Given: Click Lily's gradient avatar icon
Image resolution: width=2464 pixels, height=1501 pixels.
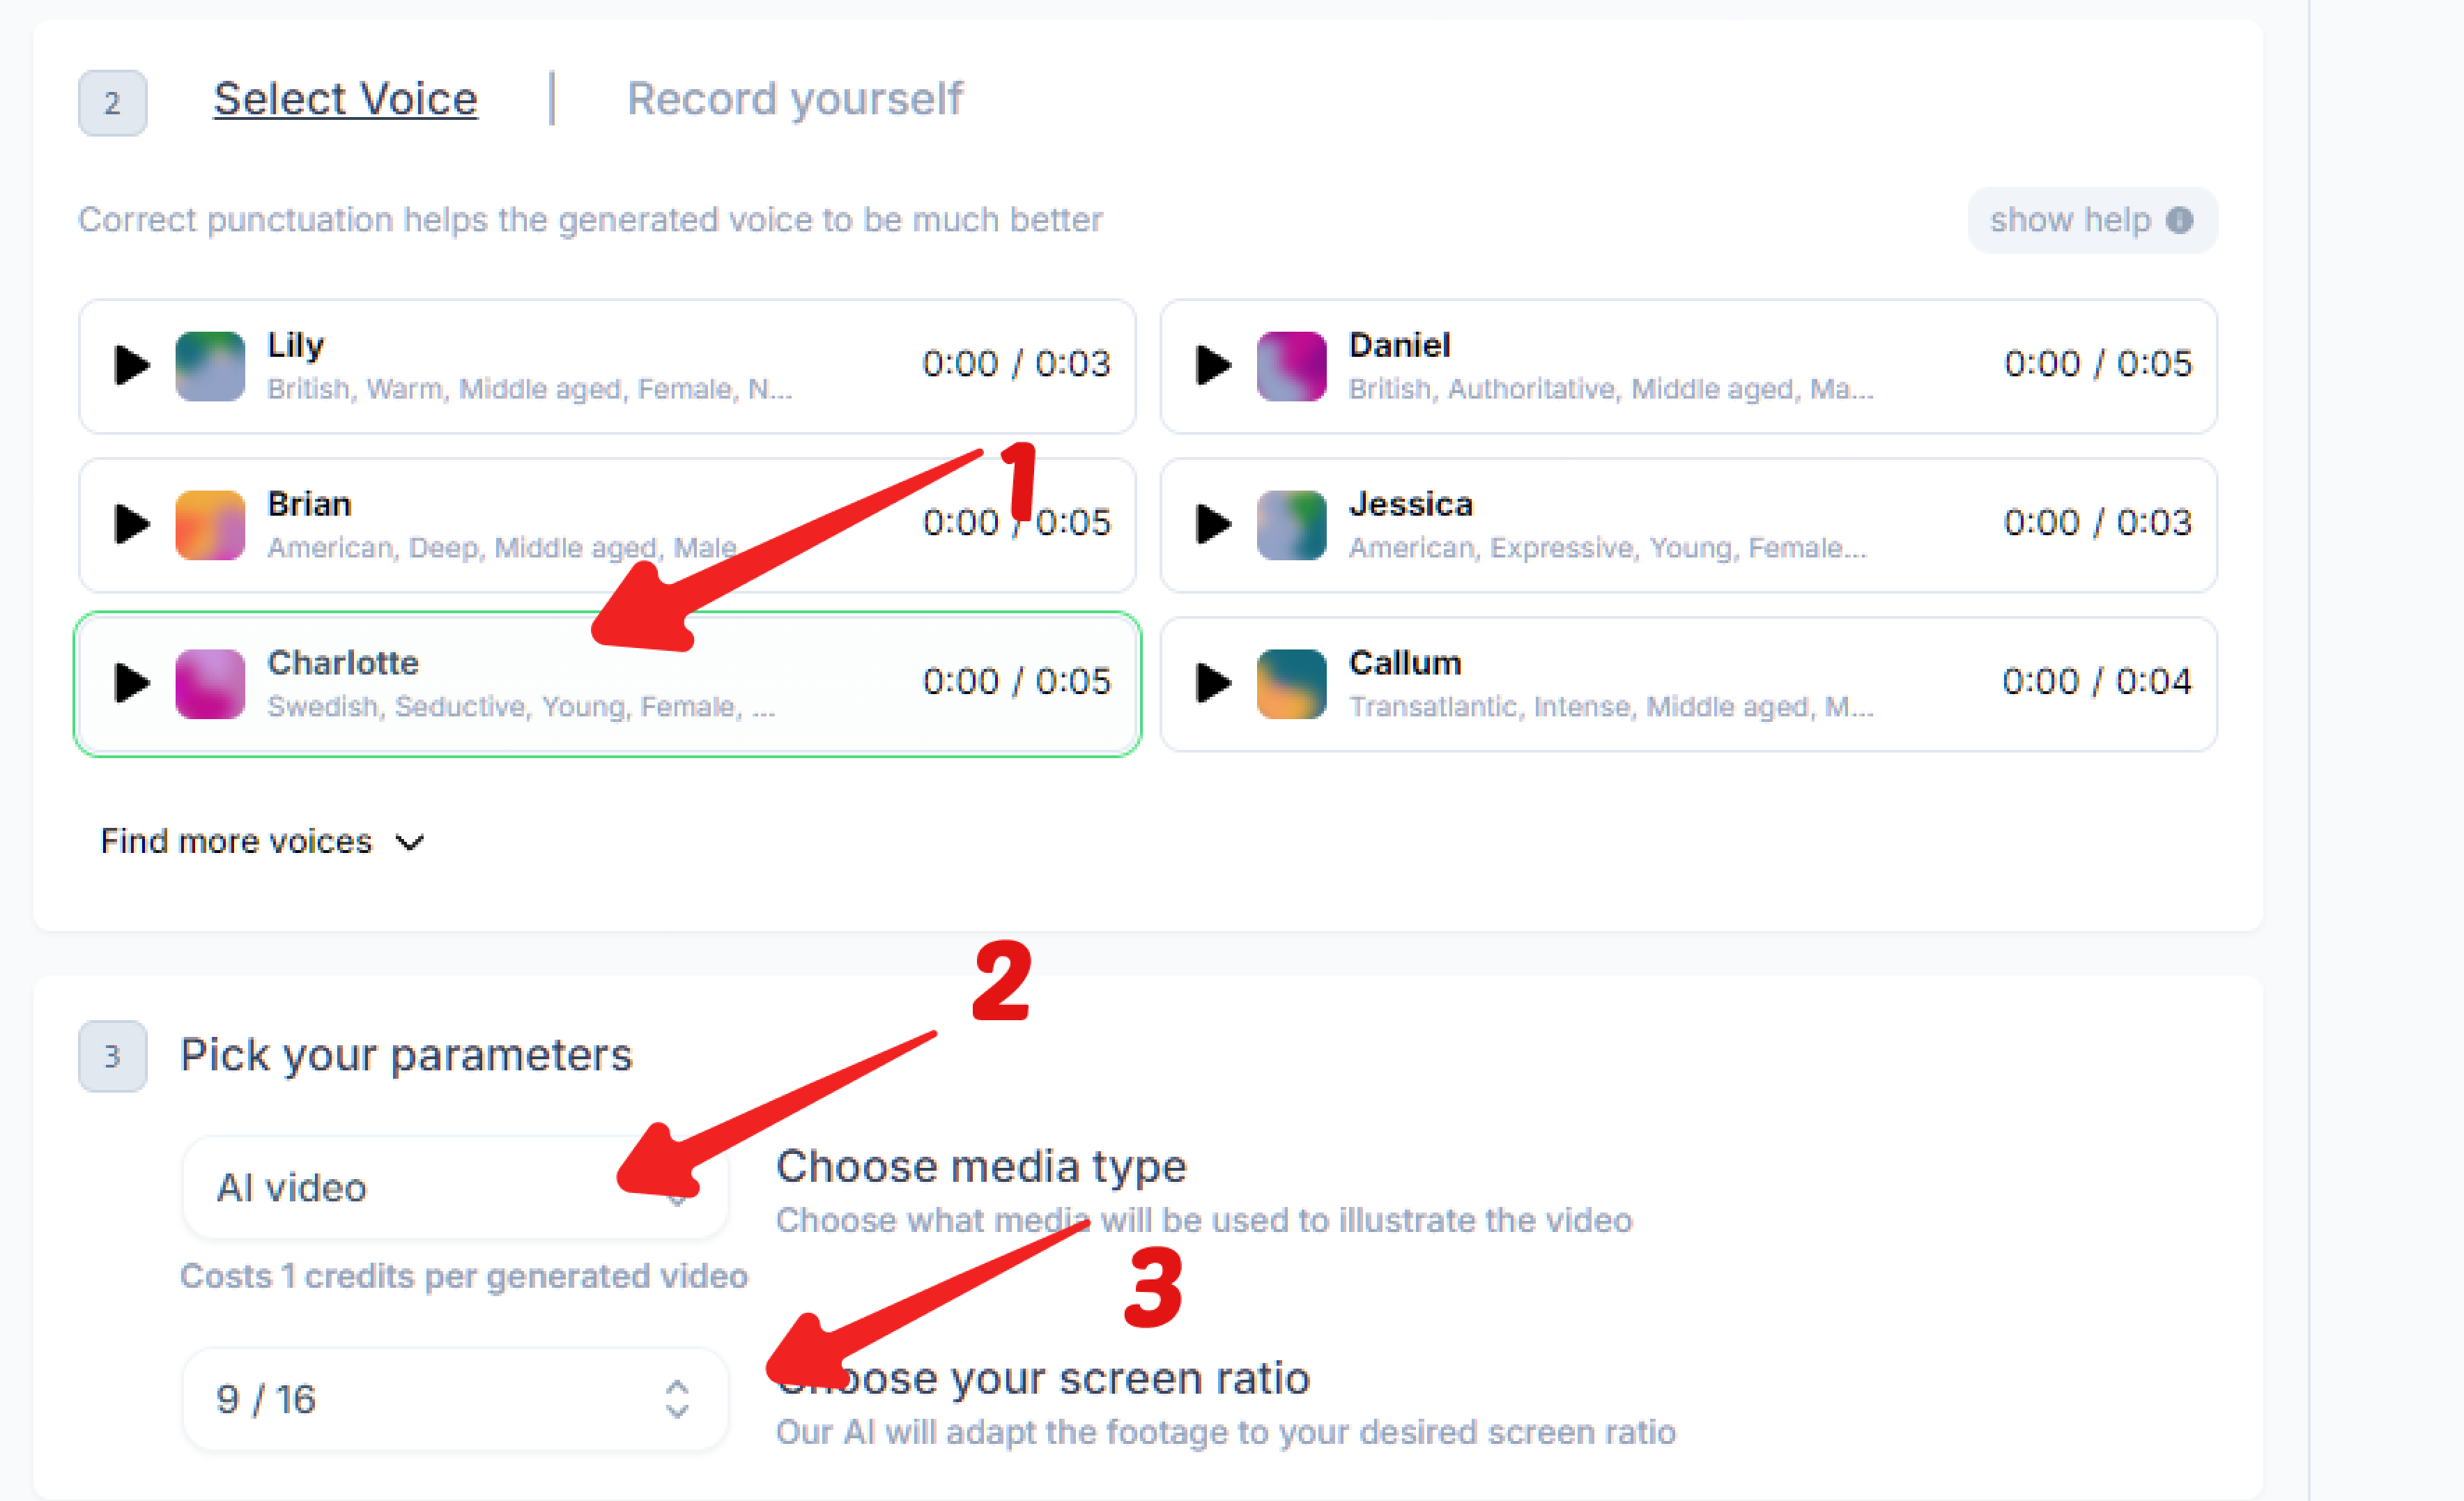Looking at the screenshot, I should tap(210, 366).
